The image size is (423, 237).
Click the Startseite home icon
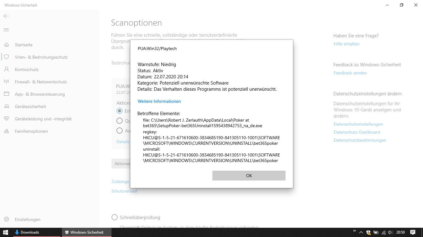7,45
